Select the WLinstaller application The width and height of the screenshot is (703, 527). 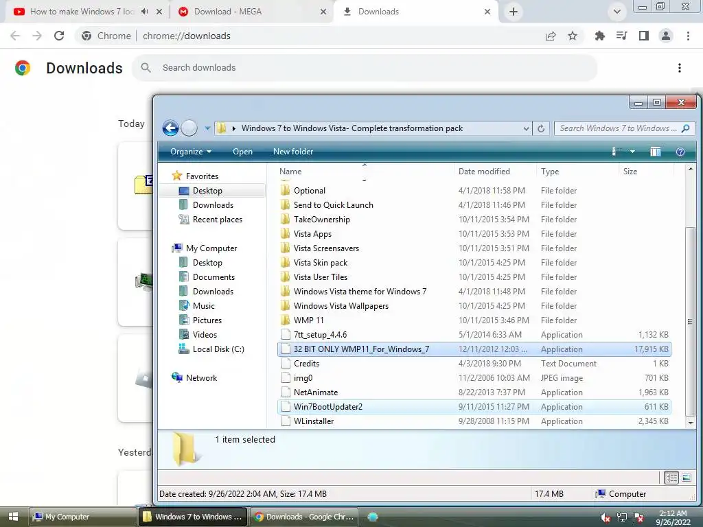(x=474, y=421)
